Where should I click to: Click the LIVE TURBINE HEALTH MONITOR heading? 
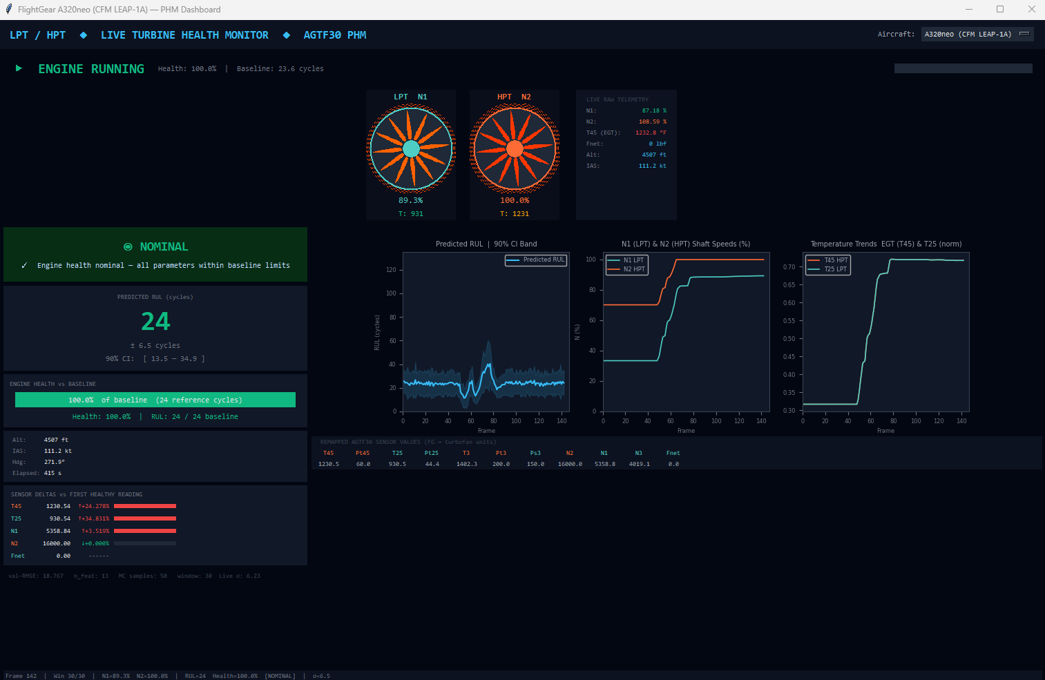click(184, 35)
